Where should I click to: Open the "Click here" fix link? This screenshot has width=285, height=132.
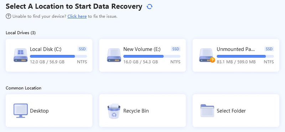[77, 16]
